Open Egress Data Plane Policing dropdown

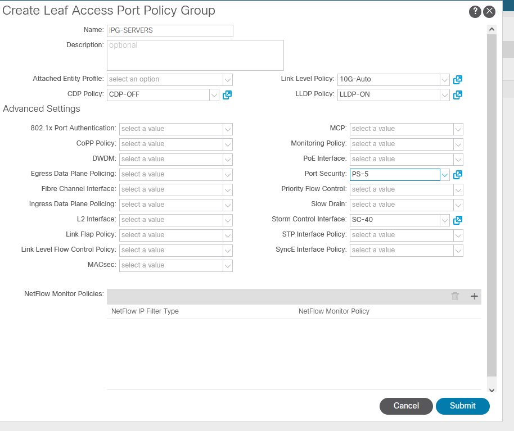tap(228, 175)
